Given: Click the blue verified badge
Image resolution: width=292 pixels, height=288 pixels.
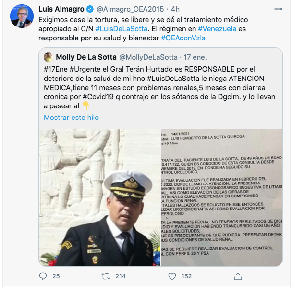Looking at the screenshot, I should click(x=90, y=9).
